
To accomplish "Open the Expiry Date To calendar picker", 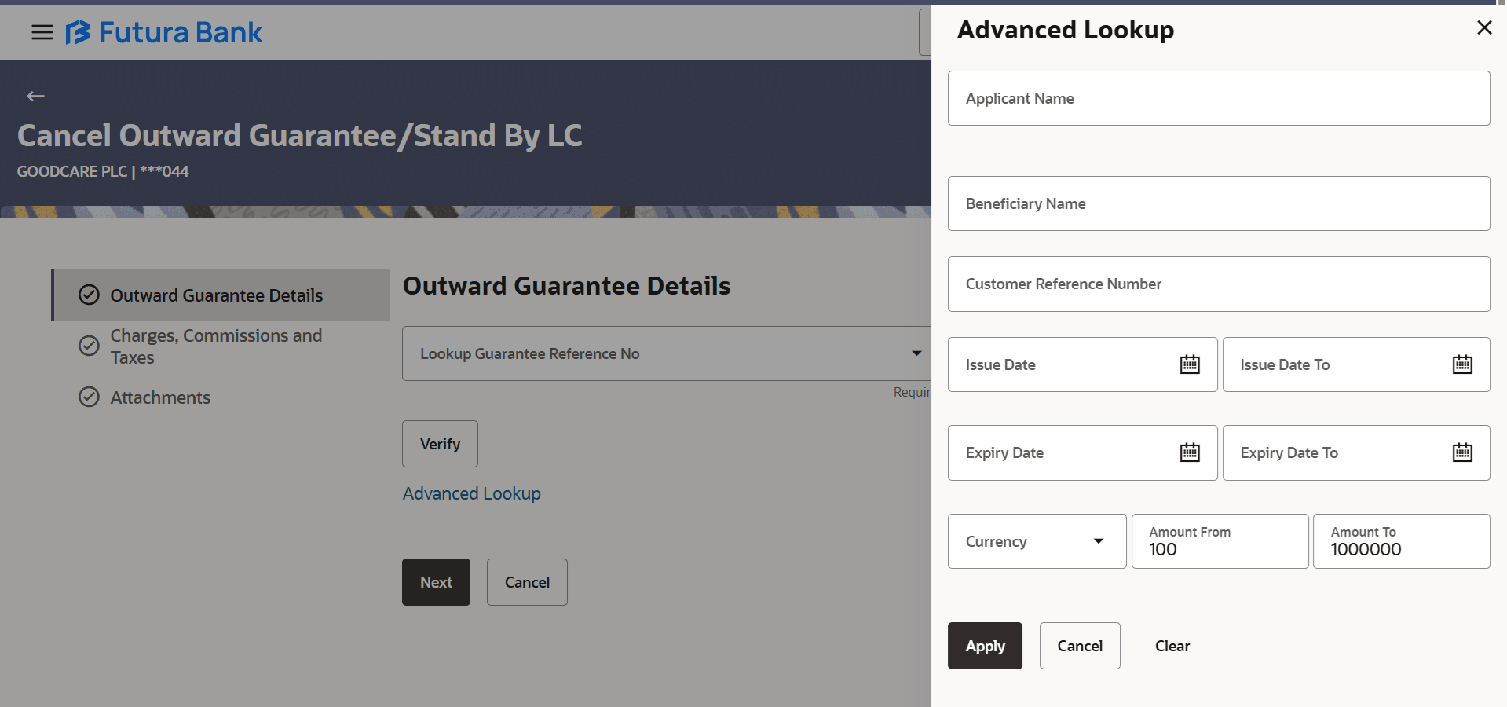I will click(x=1461, y=452).
